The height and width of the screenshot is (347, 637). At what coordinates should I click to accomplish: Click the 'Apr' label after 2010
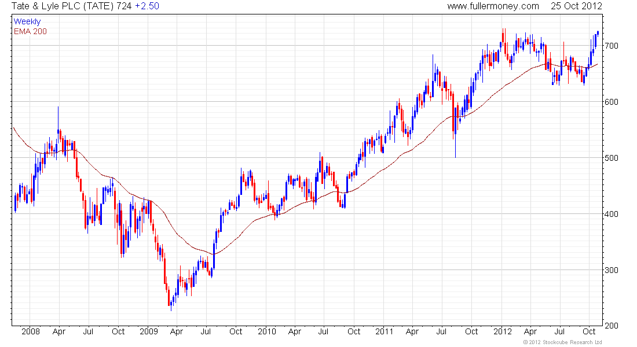coord(295,331)
